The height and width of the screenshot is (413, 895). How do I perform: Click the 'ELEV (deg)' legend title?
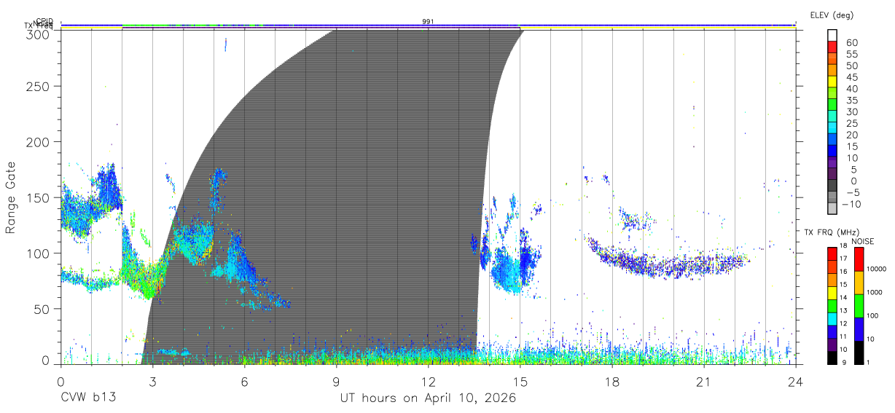(832, 15)
